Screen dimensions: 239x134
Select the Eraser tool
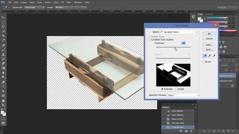coord(3,63)
